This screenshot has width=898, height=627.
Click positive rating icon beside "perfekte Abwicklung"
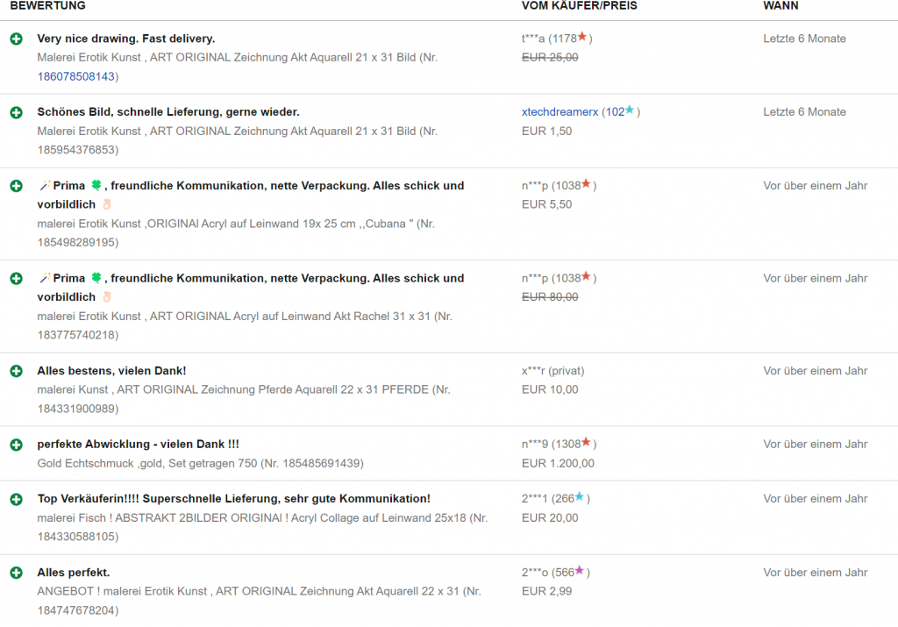click(16, 445)
